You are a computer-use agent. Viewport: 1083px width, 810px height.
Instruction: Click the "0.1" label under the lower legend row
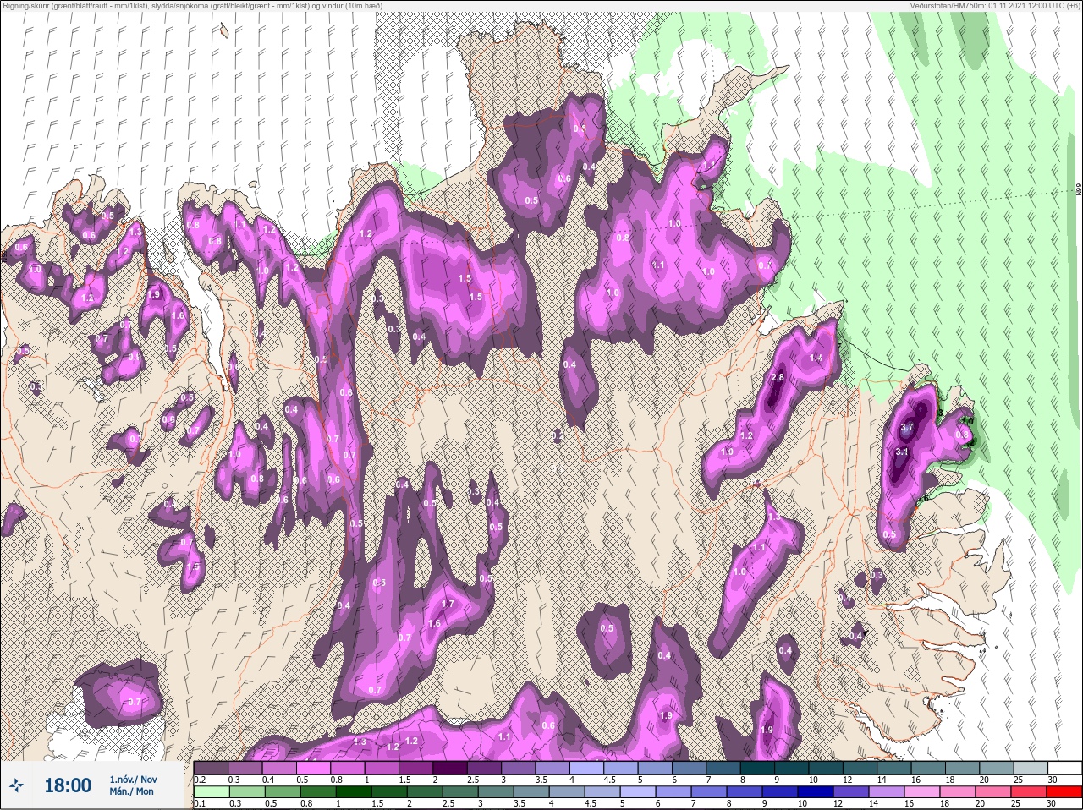200,804
